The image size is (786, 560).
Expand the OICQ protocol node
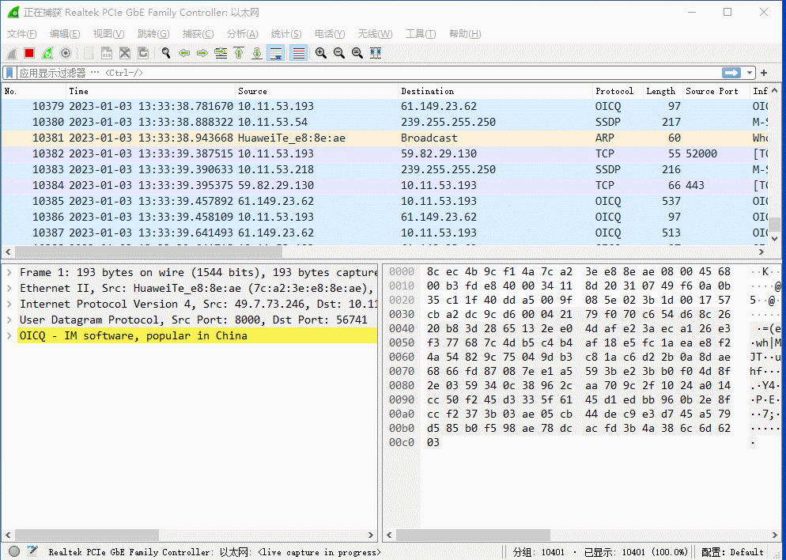pos(9,335)
